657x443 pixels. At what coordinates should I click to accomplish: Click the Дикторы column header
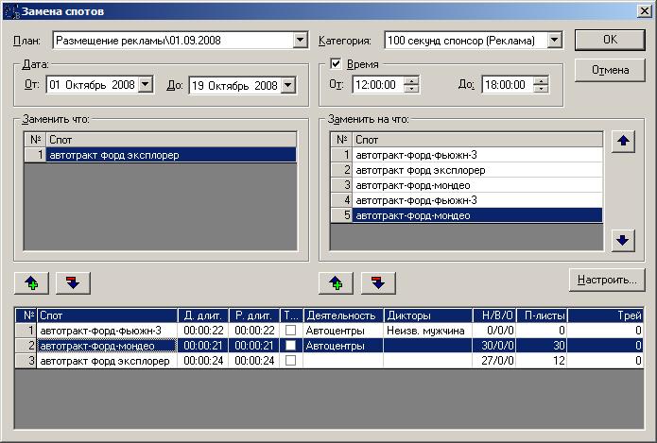tap(428, 315)
